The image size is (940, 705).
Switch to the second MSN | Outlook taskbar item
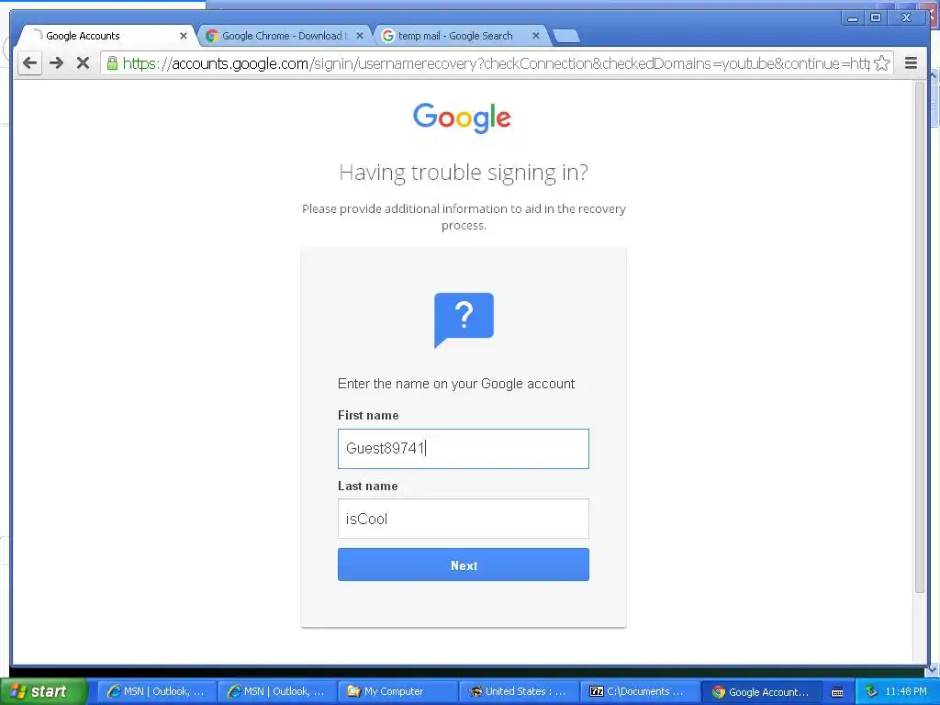(276, 691)
